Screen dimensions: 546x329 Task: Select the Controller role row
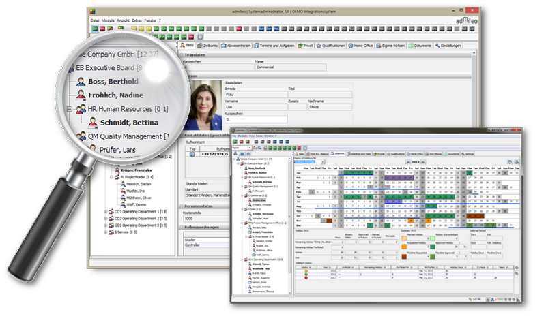pos(207,245)
